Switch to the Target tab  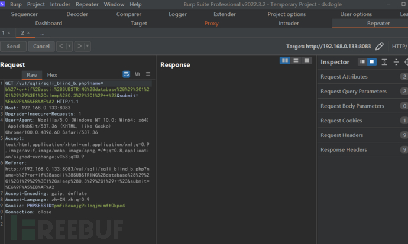pyautogui.click(x=139, y=24)
